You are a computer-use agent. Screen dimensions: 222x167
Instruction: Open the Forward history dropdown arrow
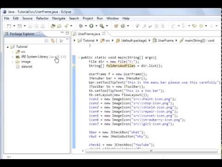[206, 26]
